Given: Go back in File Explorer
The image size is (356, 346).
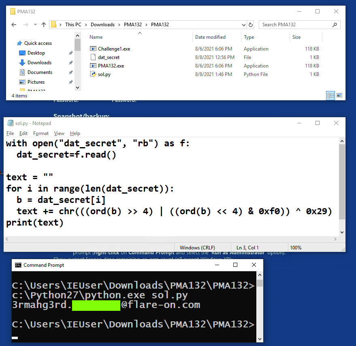Looking at the screenshot, I should [14, 25].
